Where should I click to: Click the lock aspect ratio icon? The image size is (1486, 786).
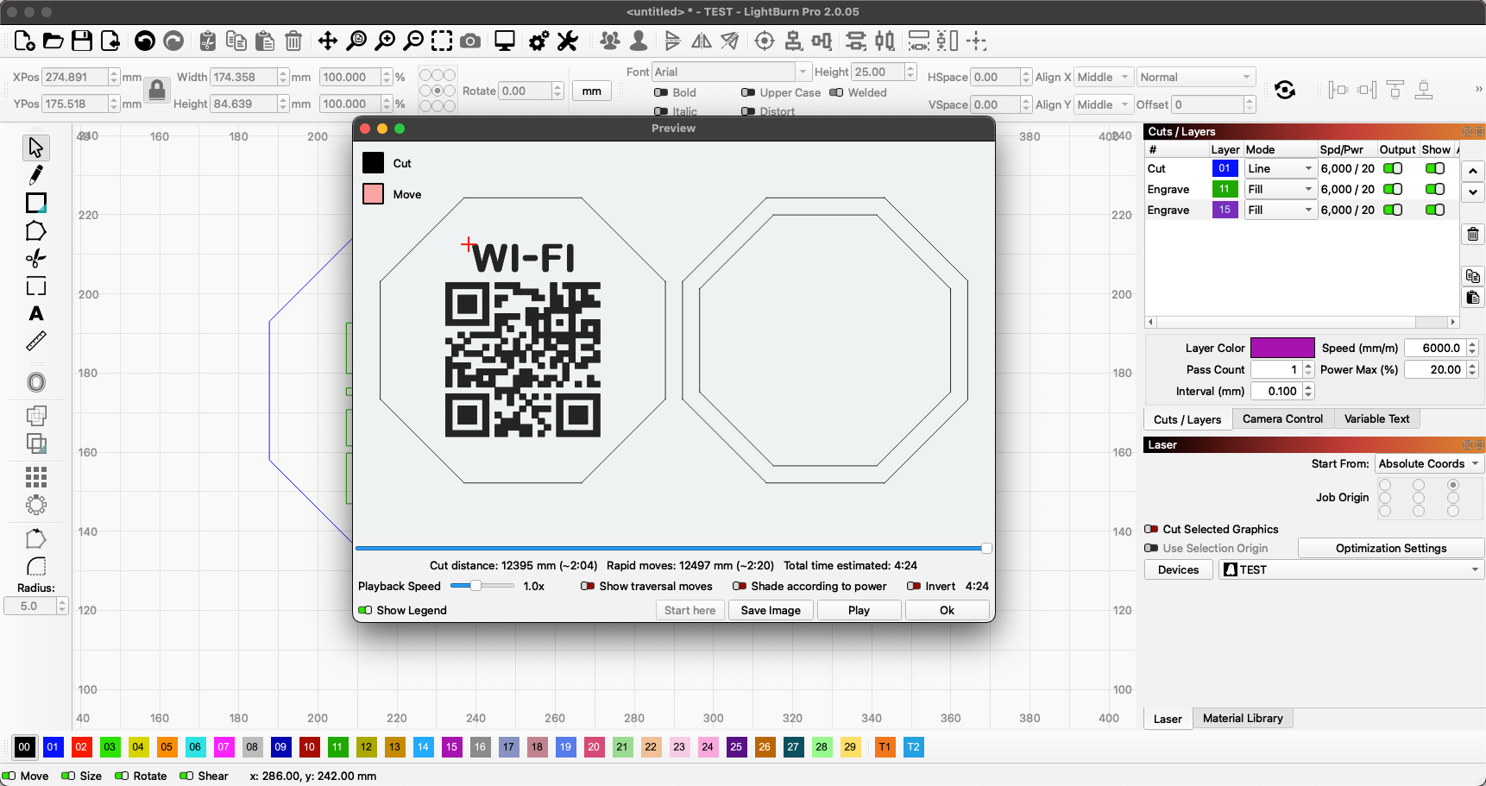[x=156, y=90]
